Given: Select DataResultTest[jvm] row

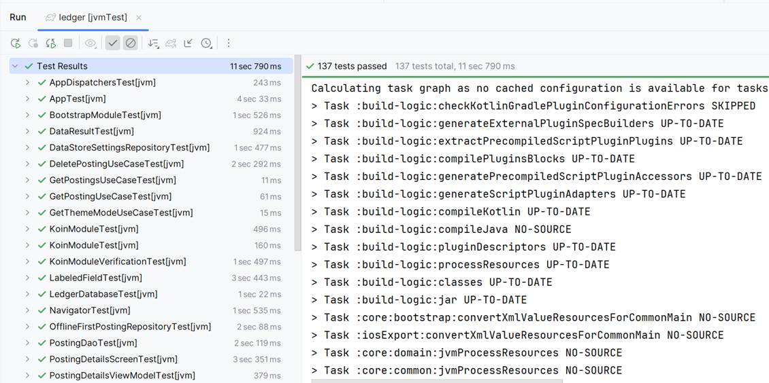Looking at the screenshot, I should (151, 131).
